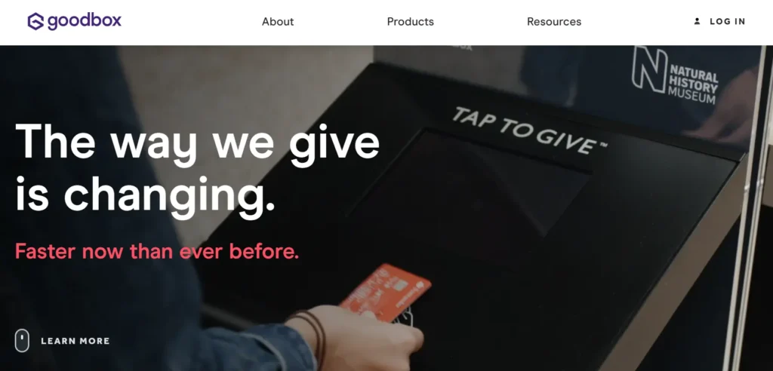Open the Products menu

[x=410, y=22]
